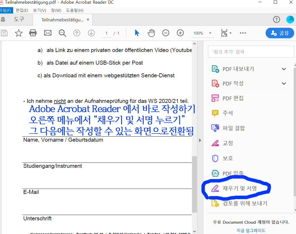Collapse the right tools pane arrow
The image size is (296, 234).
[x=200, y=140]
